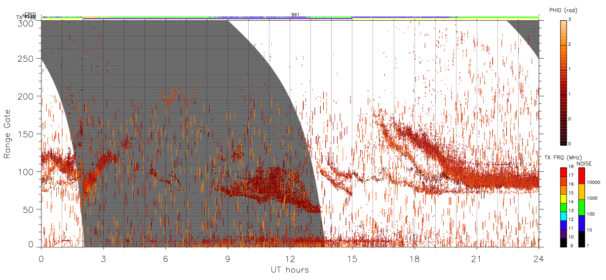Click x-axis tick label 18
The height and width of the screenshot is (280, 606).
coord(415,258)
